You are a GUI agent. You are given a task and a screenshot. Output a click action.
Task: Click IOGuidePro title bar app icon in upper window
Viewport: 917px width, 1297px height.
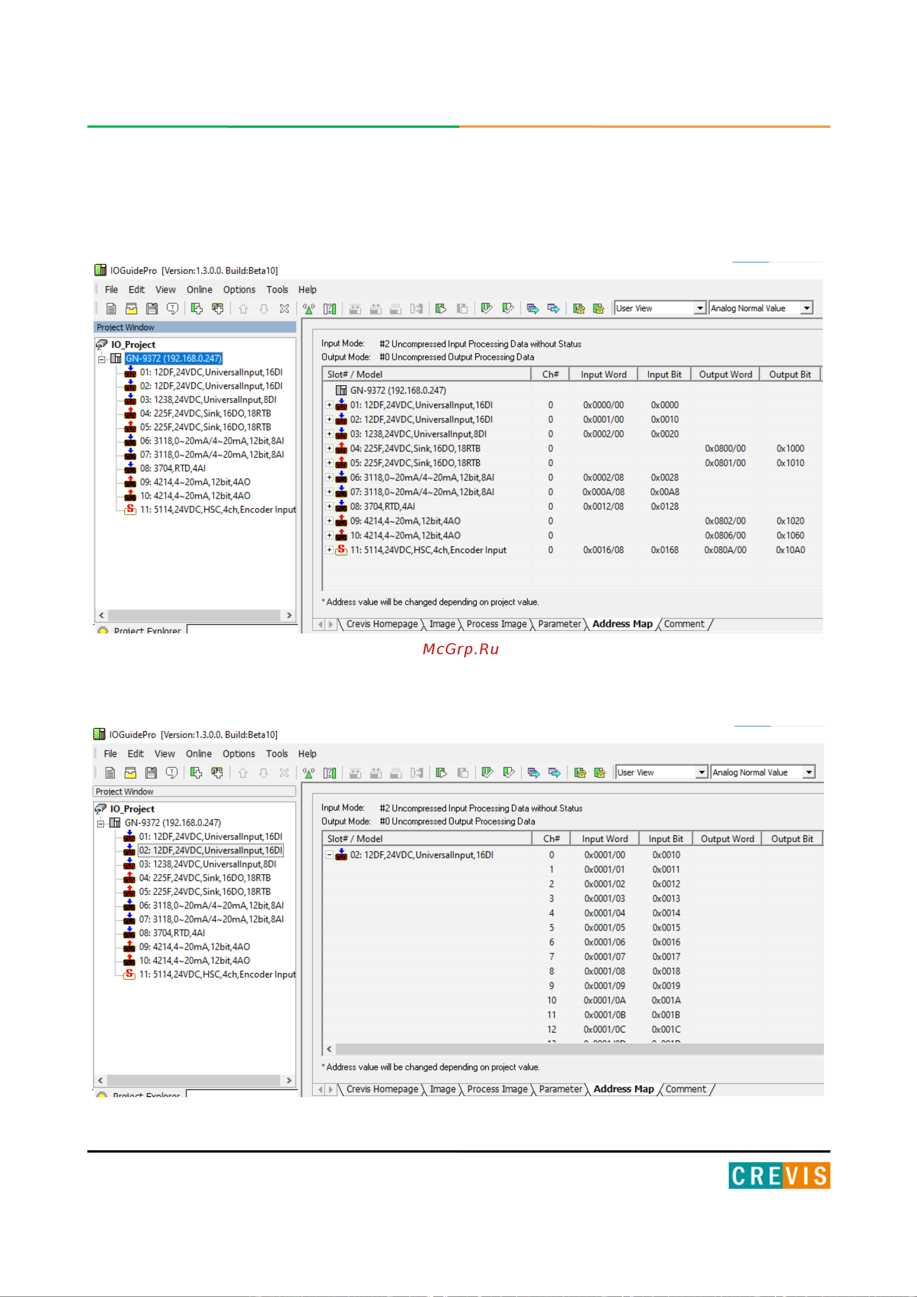tap(100, 270)
